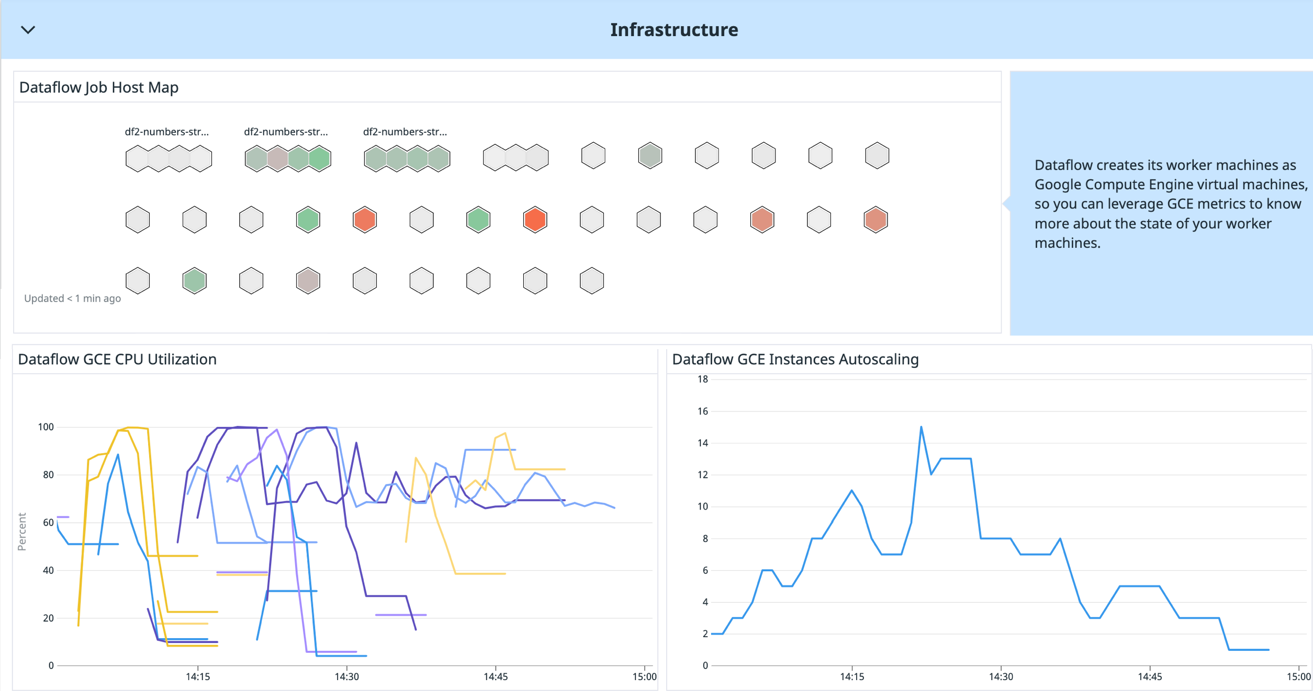Open the Dataflow GCE CPU Utilization chart details
Screen dimensions: 1313x691
[x=117, y=359]
